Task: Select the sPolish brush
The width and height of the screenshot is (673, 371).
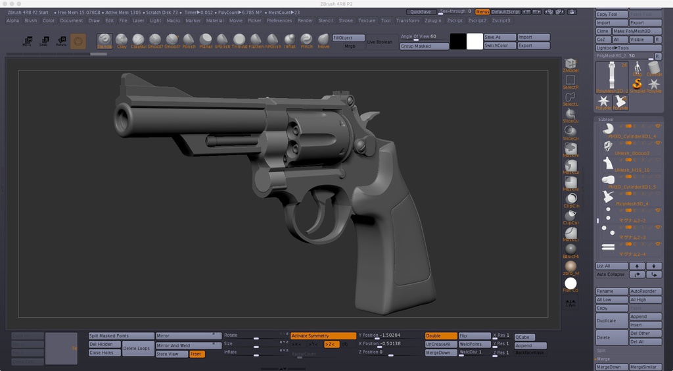Action: [x=222, y=41]
